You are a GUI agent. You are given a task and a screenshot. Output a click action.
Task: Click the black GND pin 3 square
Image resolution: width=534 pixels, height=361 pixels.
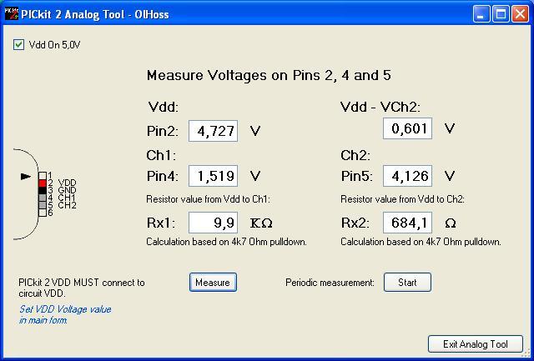point(43,191)
